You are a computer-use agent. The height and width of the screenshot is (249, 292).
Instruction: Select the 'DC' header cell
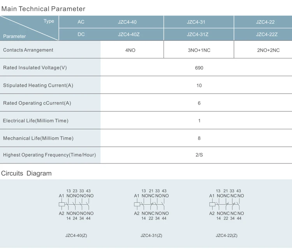[x=81, y=34]
